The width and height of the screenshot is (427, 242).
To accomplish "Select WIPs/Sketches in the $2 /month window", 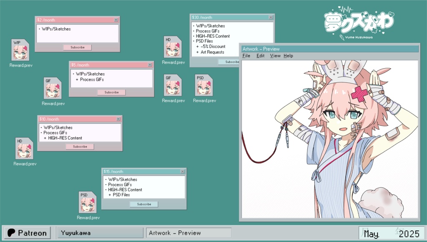I will tap(56, 29).
